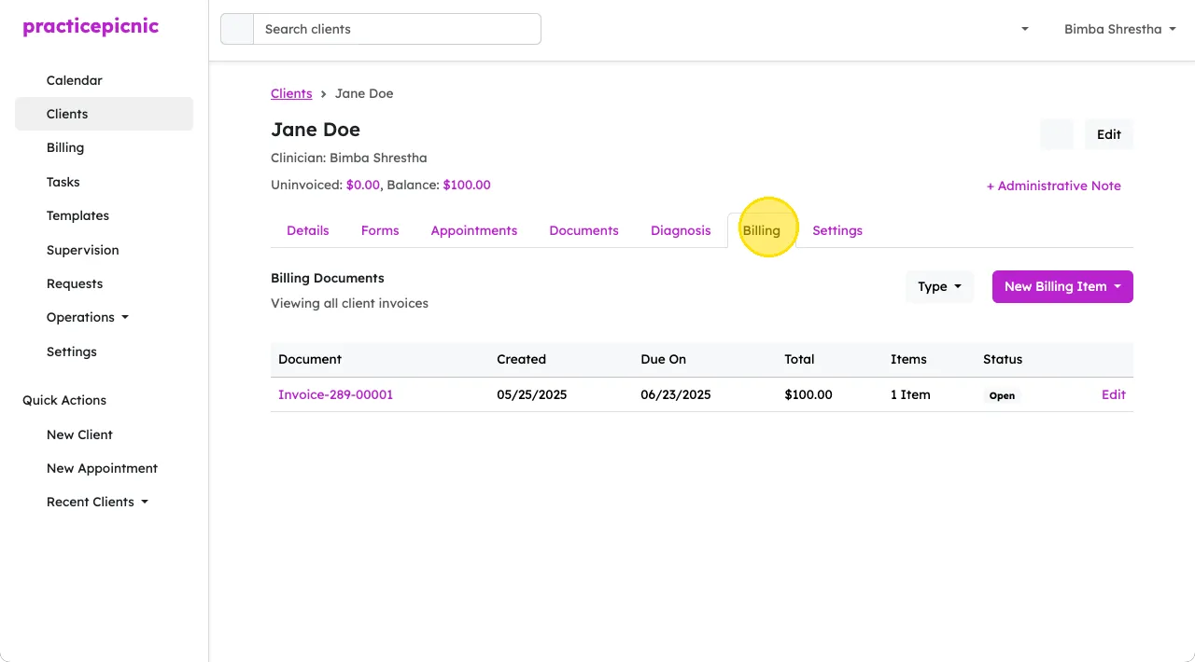The height and width of the screenshot is (662, 1195).
Task: Click the Jane Doe heading
Action: [x=316, y=130]
